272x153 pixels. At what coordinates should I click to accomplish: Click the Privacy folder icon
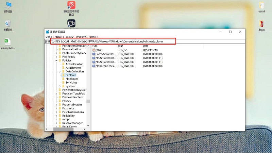pos(60,101)
